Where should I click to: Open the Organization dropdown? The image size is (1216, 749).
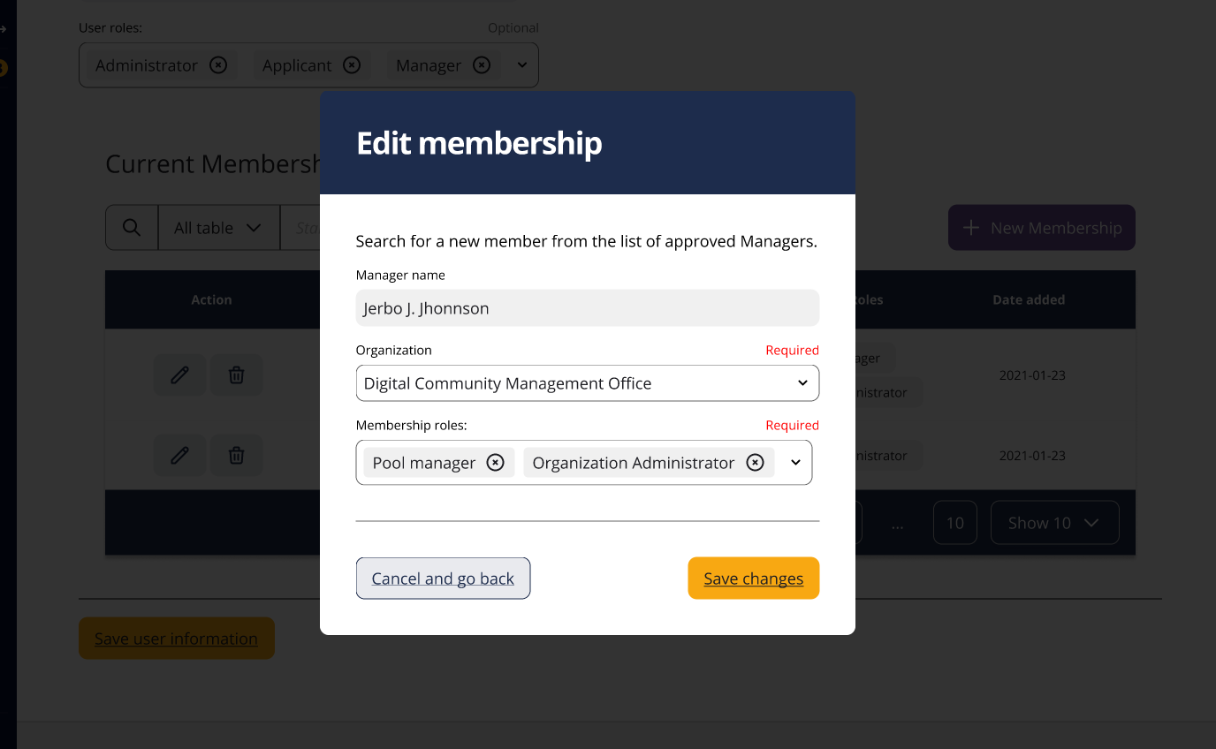pyautogui.click(x=587, y=383)
